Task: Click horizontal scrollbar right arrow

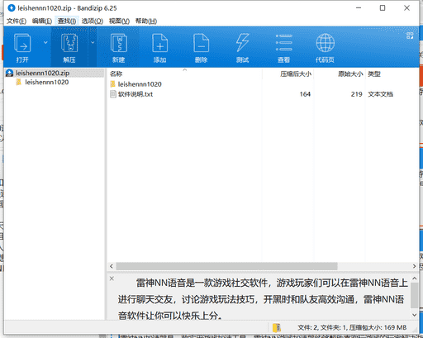Action: [x=414, y=266]
